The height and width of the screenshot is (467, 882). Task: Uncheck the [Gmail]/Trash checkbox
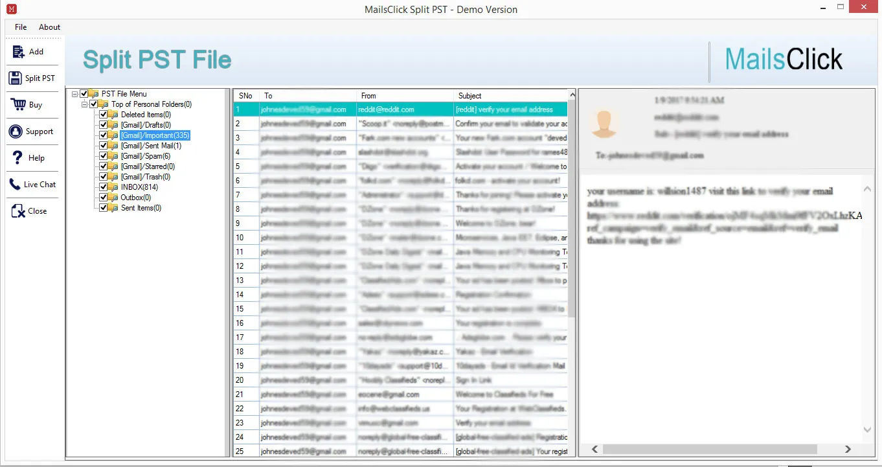click(x=103, y=177)
